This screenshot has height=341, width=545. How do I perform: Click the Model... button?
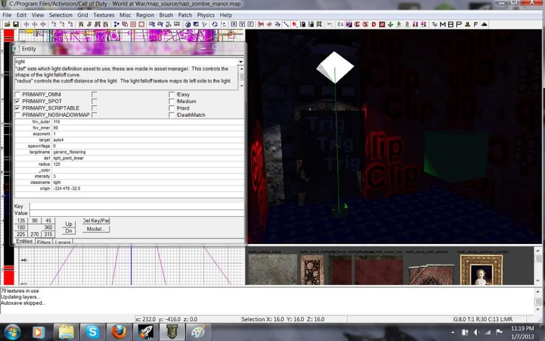[96, 229]
